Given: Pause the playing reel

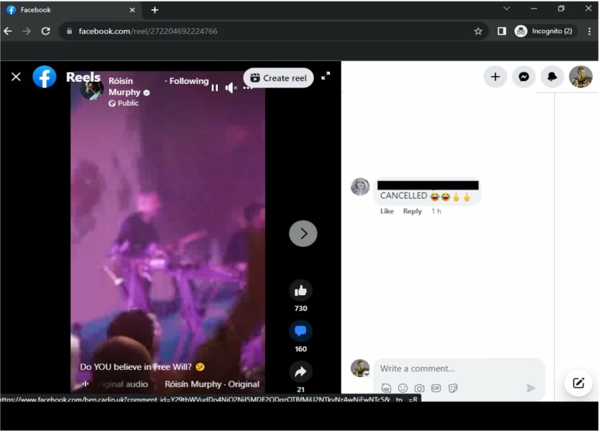Looking at the screenshot, I should [x=214, y=88].
